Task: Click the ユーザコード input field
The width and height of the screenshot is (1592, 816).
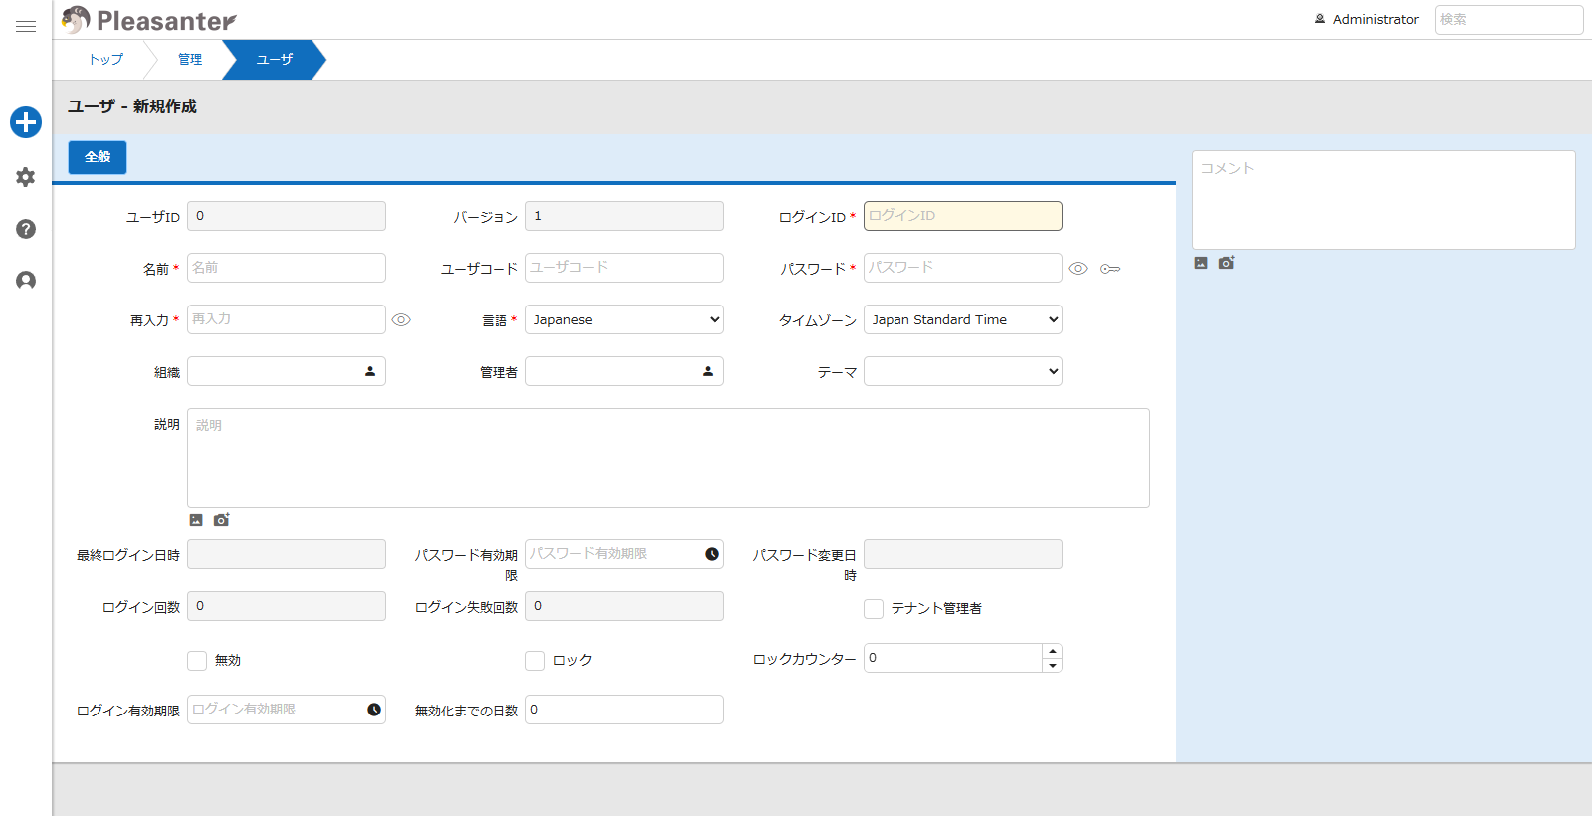Action: pyautogui.click(x=625, y=268)
